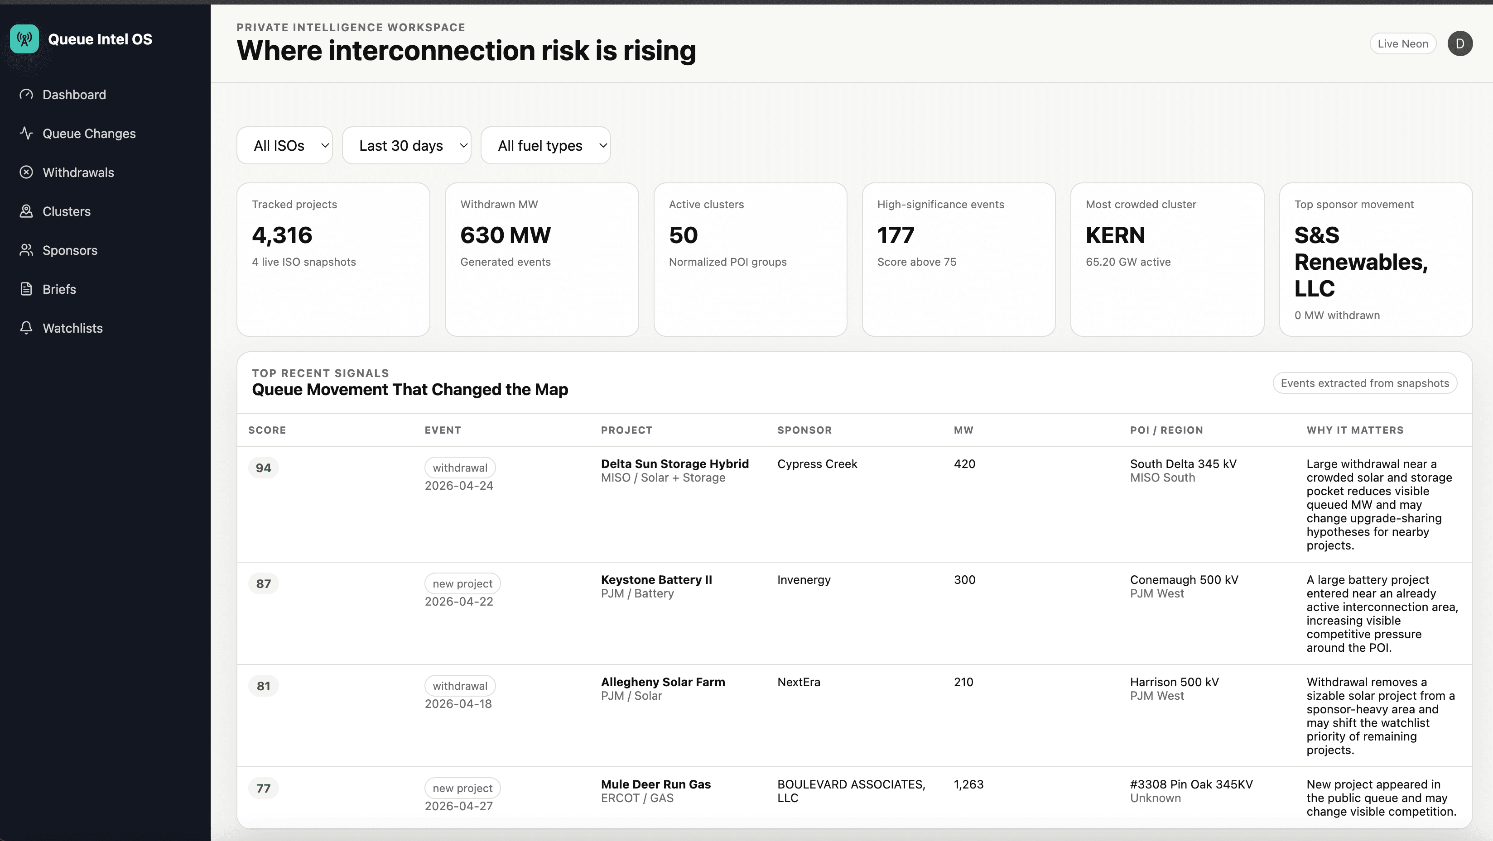The width and height of the screenshot is (1493, 841).
Task: Open the All fuel types dropdown
Action: tap(545, 145)
